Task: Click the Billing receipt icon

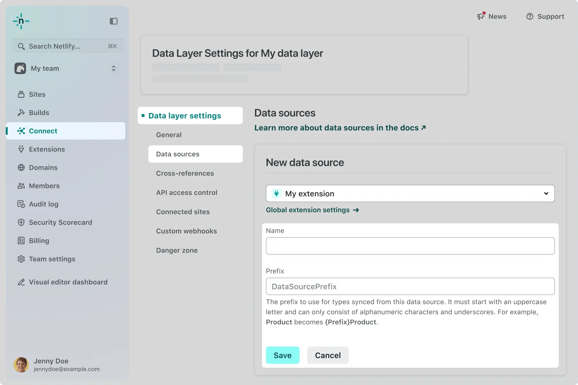Action: (21, 241)
